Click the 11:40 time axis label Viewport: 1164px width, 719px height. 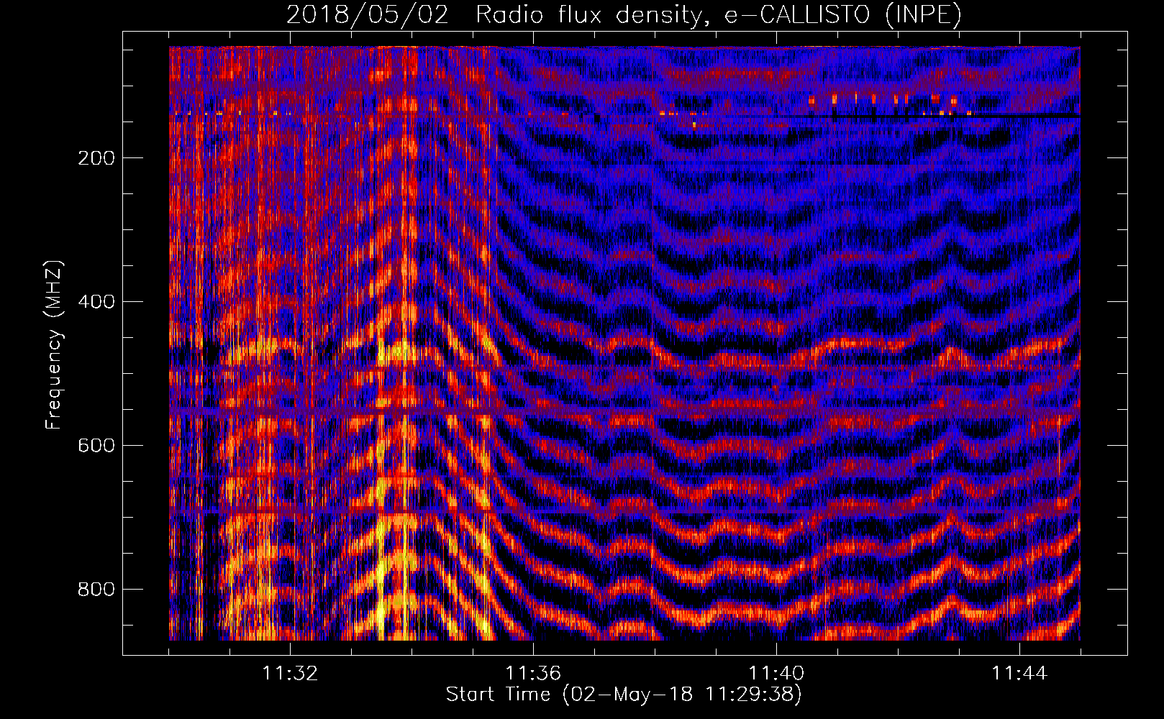click(776, 673)
